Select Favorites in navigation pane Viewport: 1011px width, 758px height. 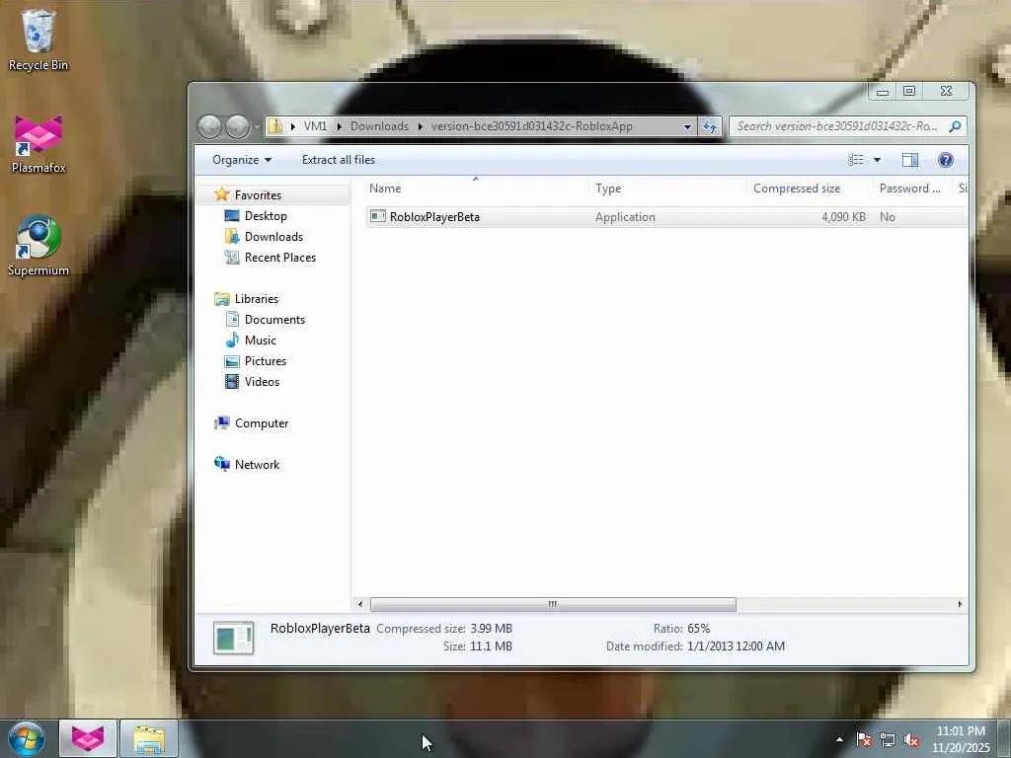[x=258, y=194]
